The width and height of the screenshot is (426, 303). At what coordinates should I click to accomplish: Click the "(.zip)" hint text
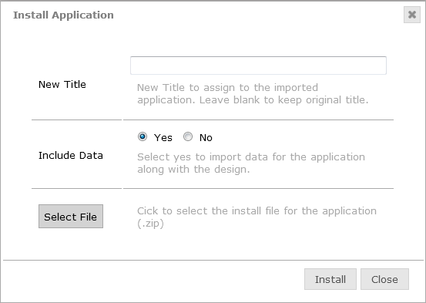pyautogui.click(x=150, y=224)
